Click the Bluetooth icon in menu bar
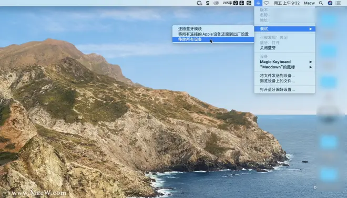The height and width of the screenshot is (198, 347). (258, 3)
